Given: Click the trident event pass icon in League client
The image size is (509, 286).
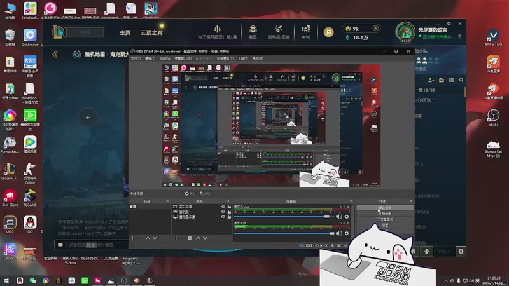Looking at the screenshot, I should (x=217, y=29).
